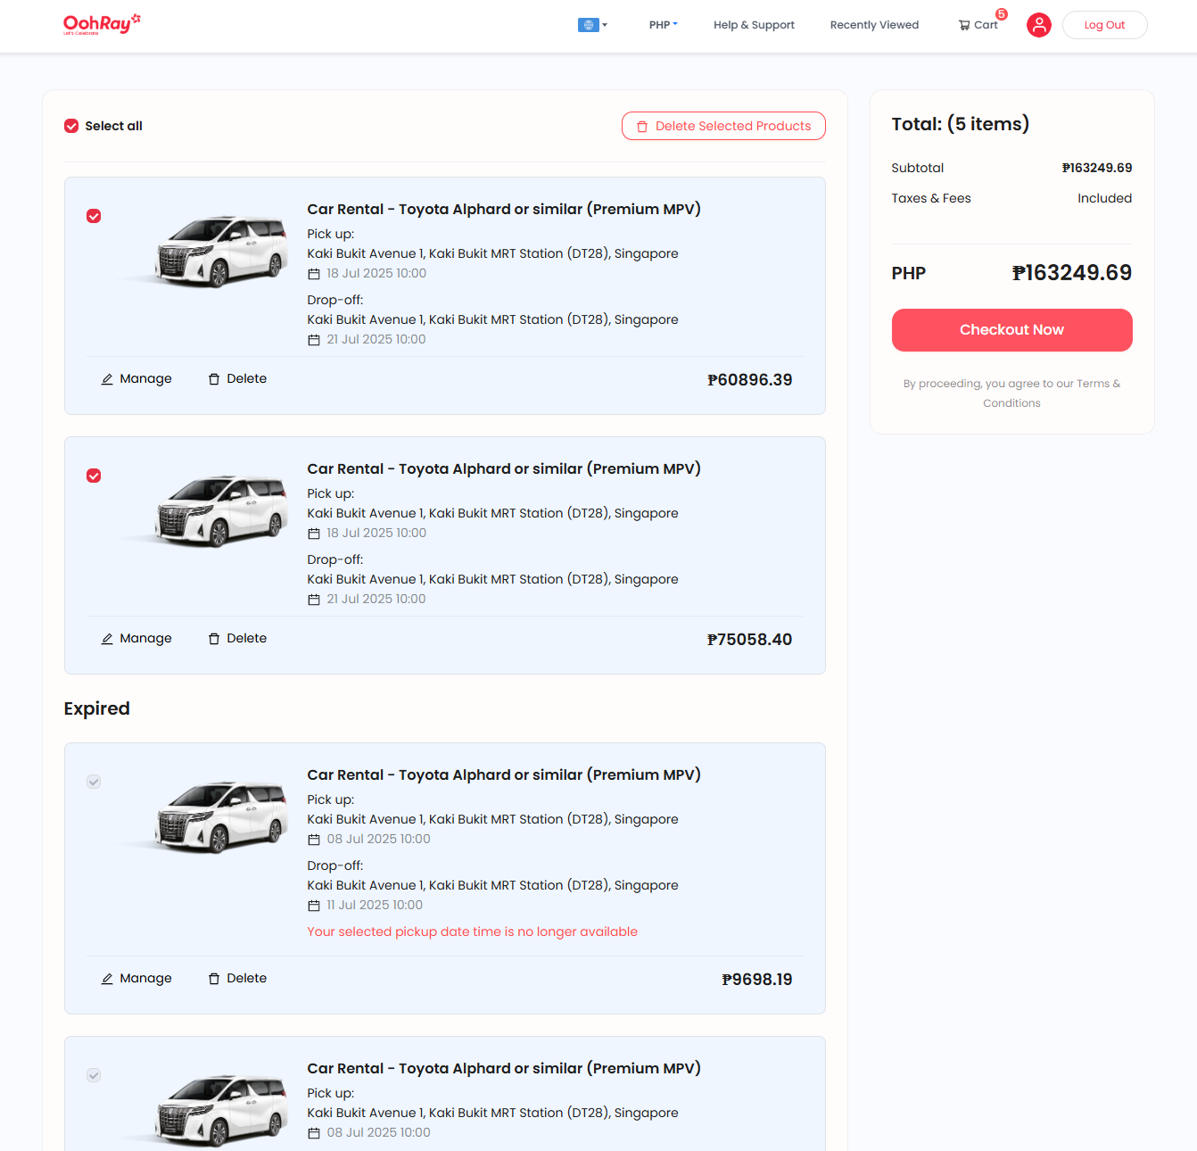Click the user profile icon
The image size is (1197, 1151).
point(1038,25)
